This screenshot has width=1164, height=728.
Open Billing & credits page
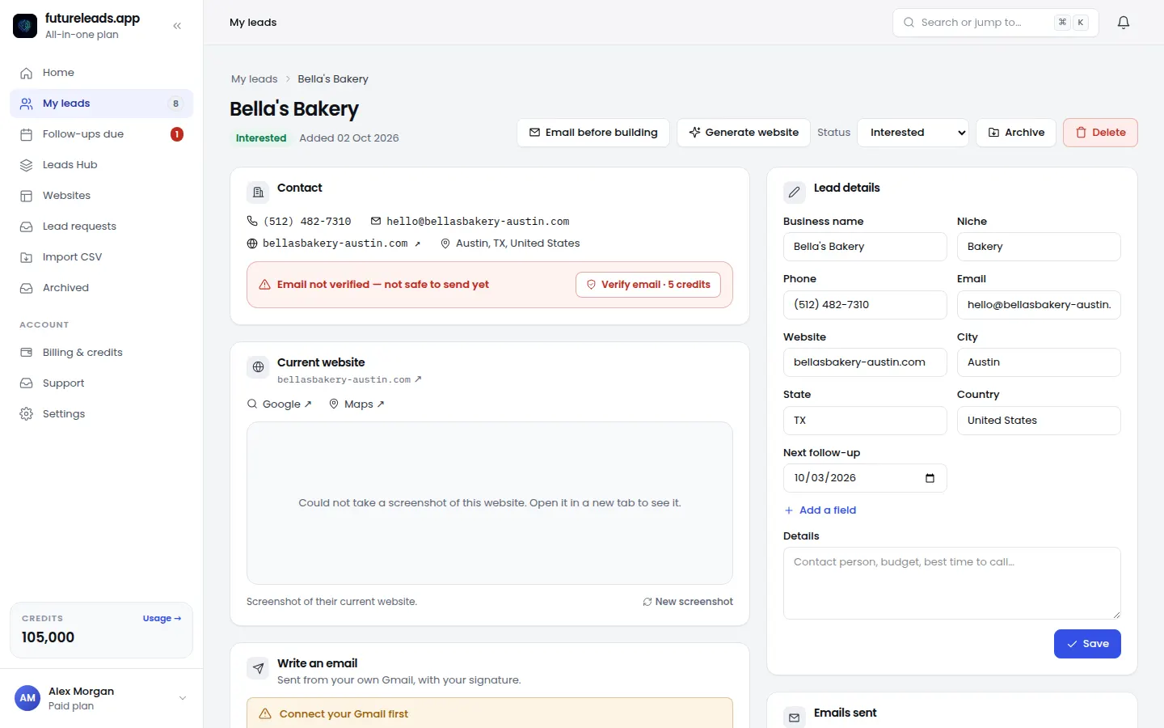click(x=101, y=353)
